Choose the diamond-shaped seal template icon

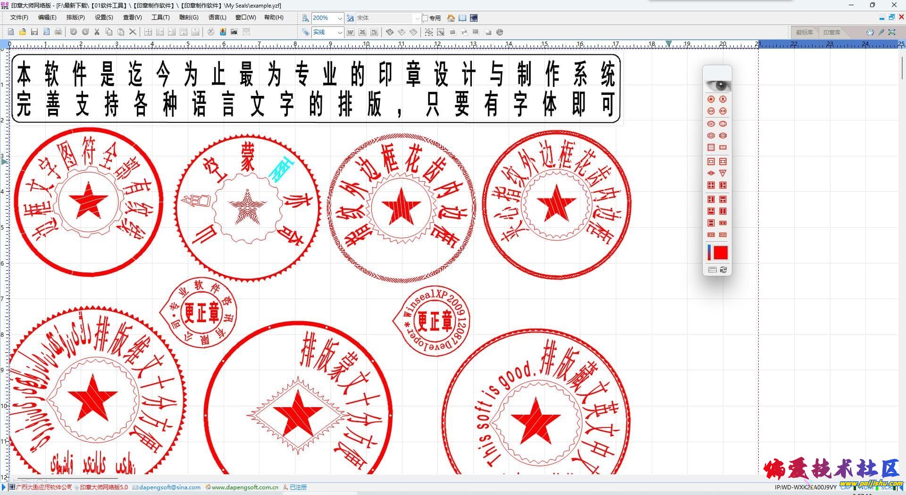click(x=711, y=173)
